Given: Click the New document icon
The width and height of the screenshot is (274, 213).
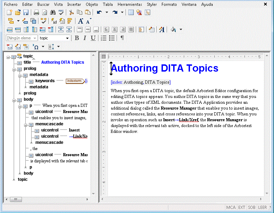Looking at the screenshot, I should coord(10,13).
